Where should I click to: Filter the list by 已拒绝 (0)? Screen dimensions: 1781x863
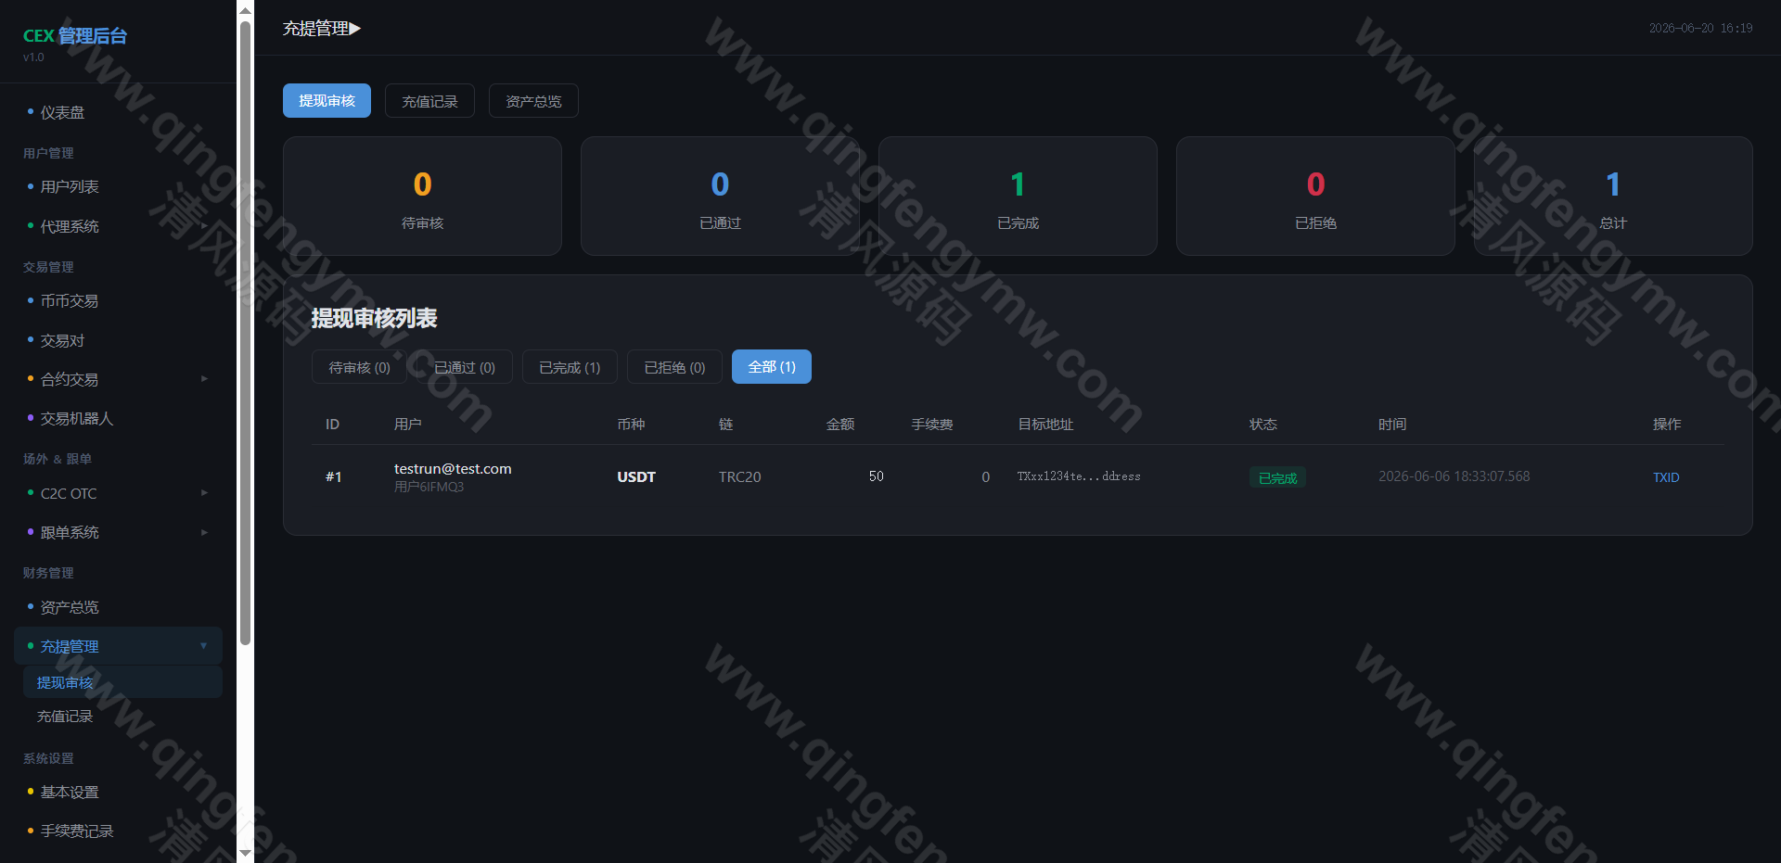[674, 367]
